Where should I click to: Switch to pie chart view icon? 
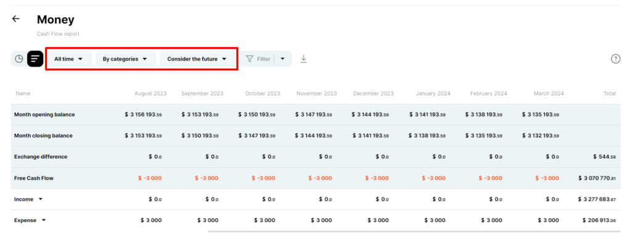(x=19, y=59)
